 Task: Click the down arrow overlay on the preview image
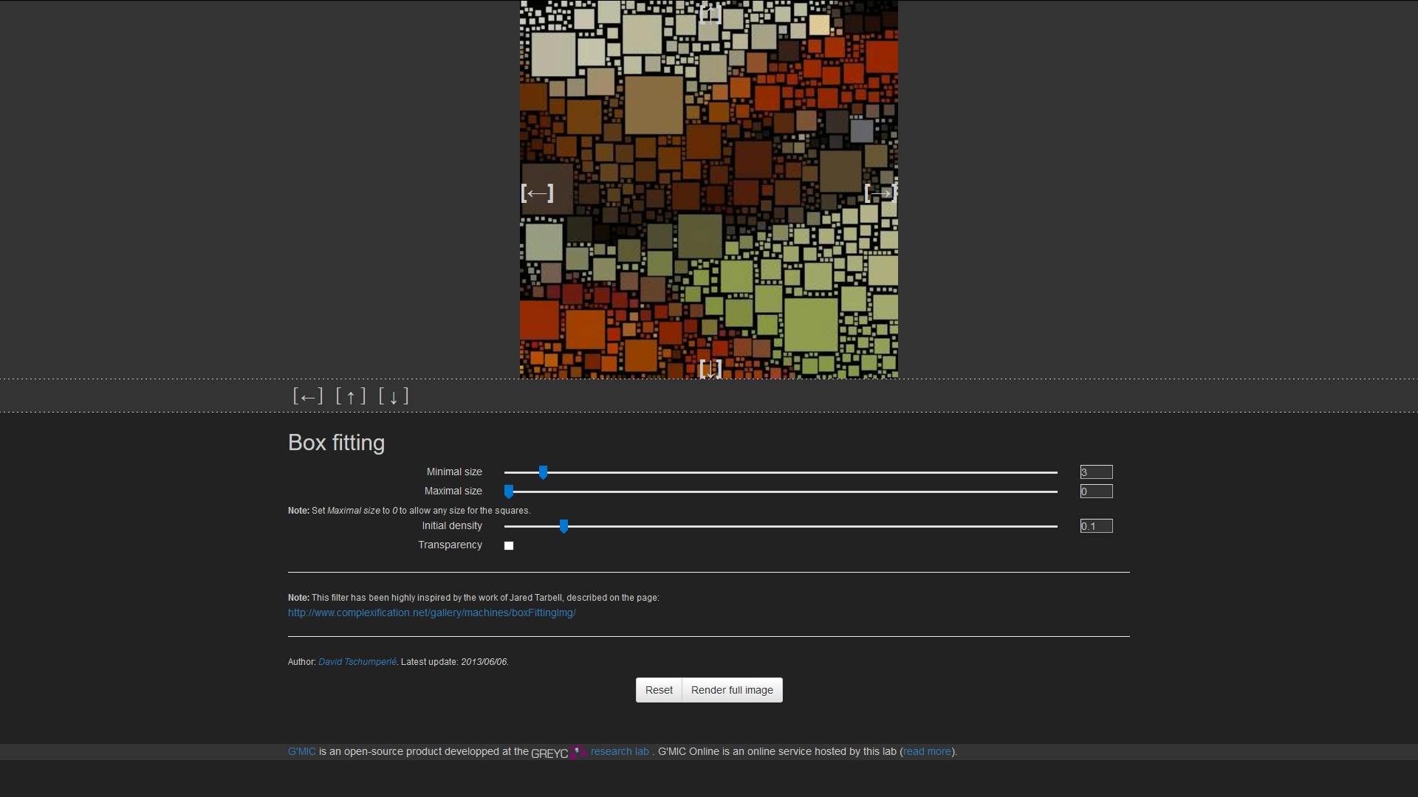pos(710,368)
